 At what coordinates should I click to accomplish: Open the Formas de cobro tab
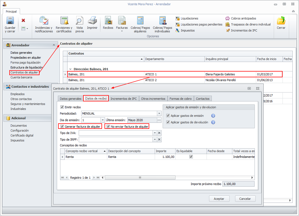pos(180,99)
